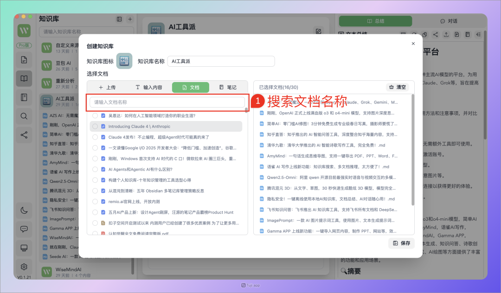This screenshot has height=293, width=501.
Task: Open the documents page in left sidebar
Action: coord(24,60)
